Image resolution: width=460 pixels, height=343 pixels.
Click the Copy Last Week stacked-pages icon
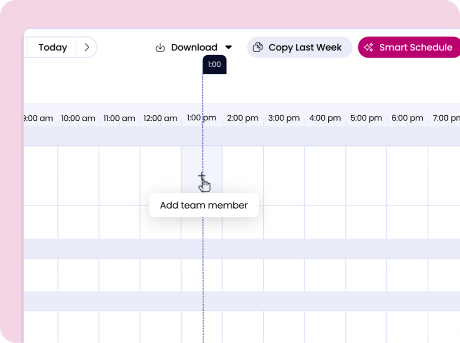click(x=258, y=47)
